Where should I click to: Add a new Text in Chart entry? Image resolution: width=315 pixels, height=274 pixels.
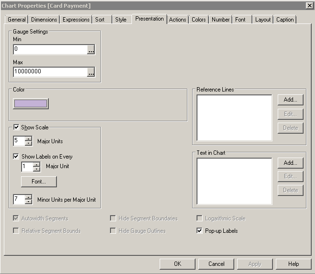coord(290,163)
